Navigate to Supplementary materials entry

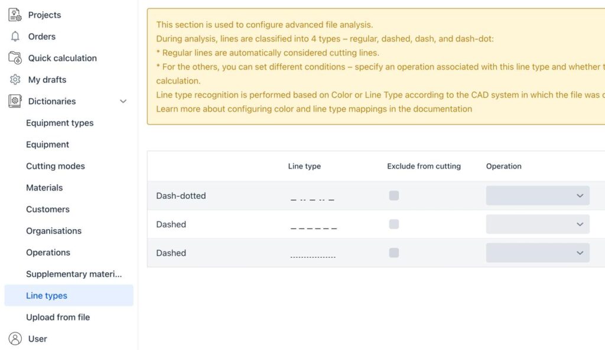74,274
